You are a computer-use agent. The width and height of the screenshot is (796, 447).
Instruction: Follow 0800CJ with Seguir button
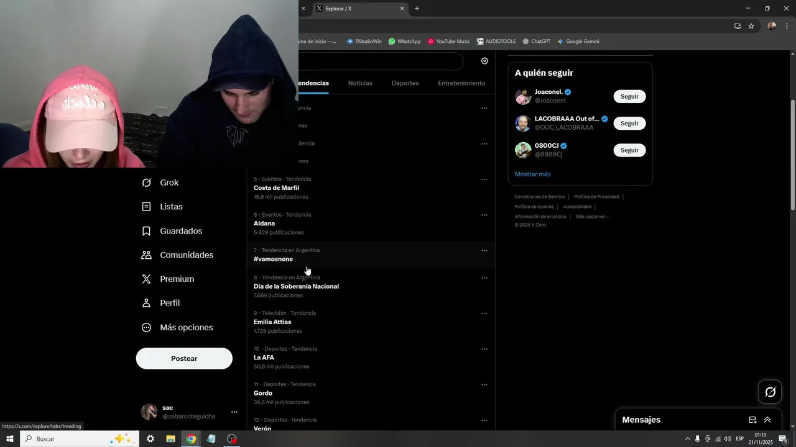click(x=629, y=150)
